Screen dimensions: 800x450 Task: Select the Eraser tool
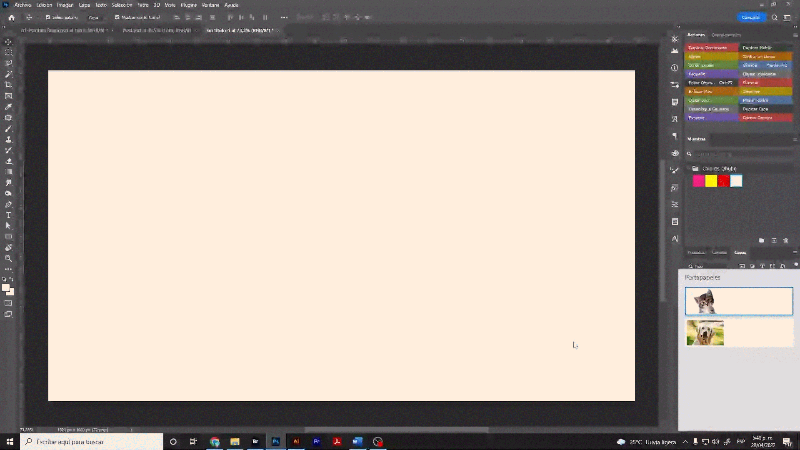[8, 161]
